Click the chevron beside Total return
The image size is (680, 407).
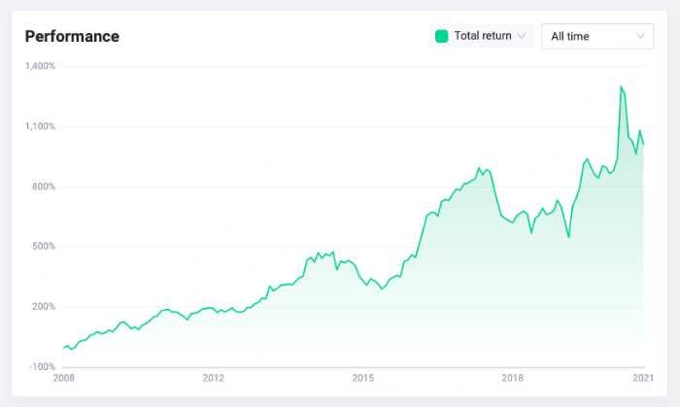[522, 36]
